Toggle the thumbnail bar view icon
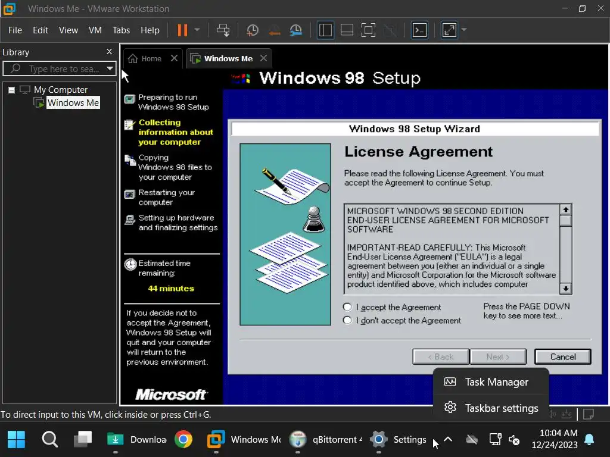The image size is (610, 457). [x=347, y=30]
